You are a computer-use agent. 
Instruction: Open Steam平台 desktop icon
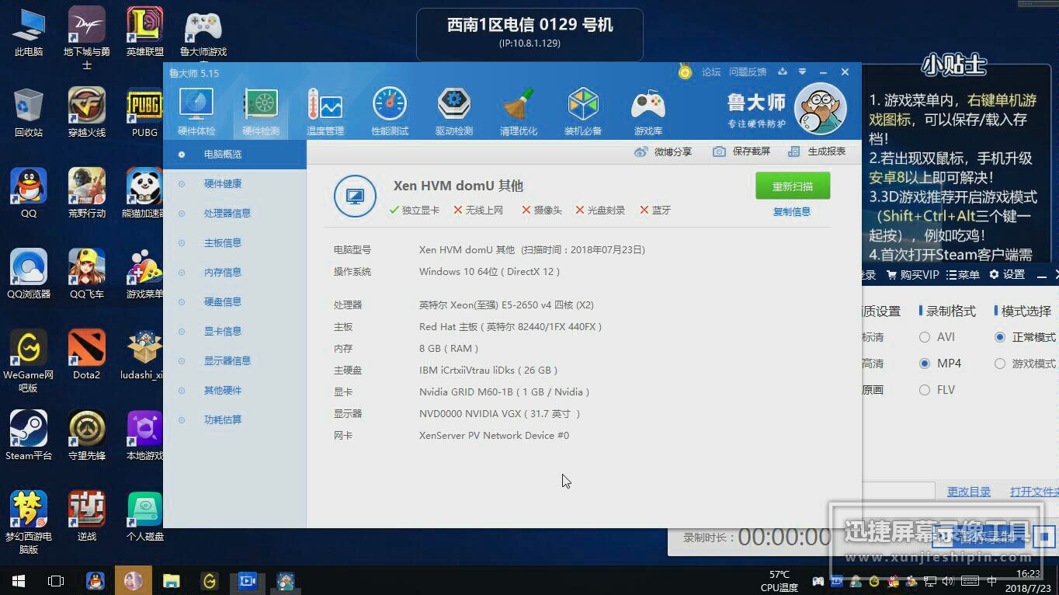pyautogui.click(x=29, y=437)
